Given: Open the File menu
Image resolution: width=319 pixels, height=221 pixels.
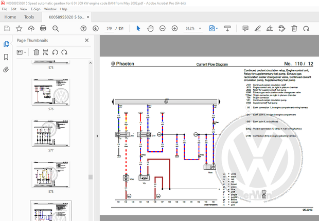Looking at the screenshot, I should [x=4, y=9].
